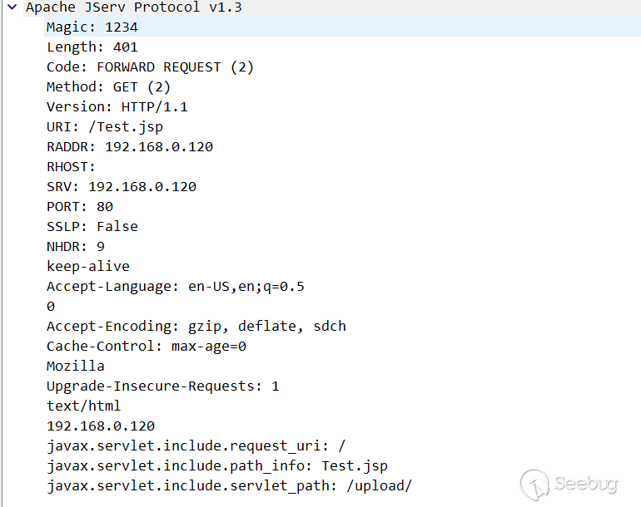Screen dimensions: 641x507
Task: Highlight the Version: HTTP/1.1 field
Action: tap(117, 107)
